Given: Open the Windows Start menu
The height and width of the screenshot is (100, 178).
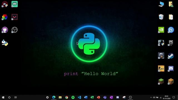Looking at the screenshot, I should click(3, 97).
